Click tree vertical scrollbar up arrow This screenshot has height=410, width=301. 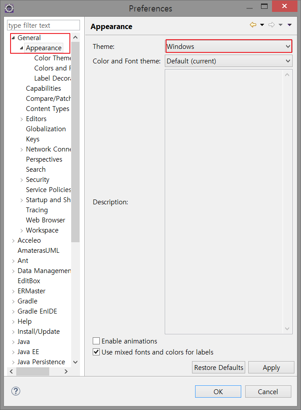point(76,37)
